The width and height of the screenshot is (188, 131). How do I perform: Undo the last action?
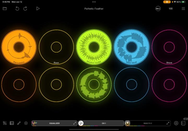pyautogui.click(x=17, y=9)
